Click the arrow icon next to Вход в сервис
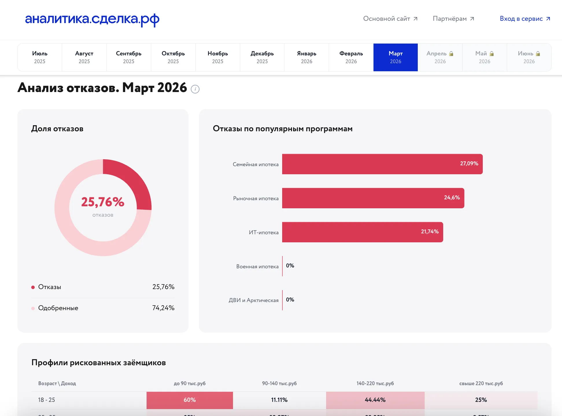The height and width of the screenshot is (416, 562). coord(548,19)
